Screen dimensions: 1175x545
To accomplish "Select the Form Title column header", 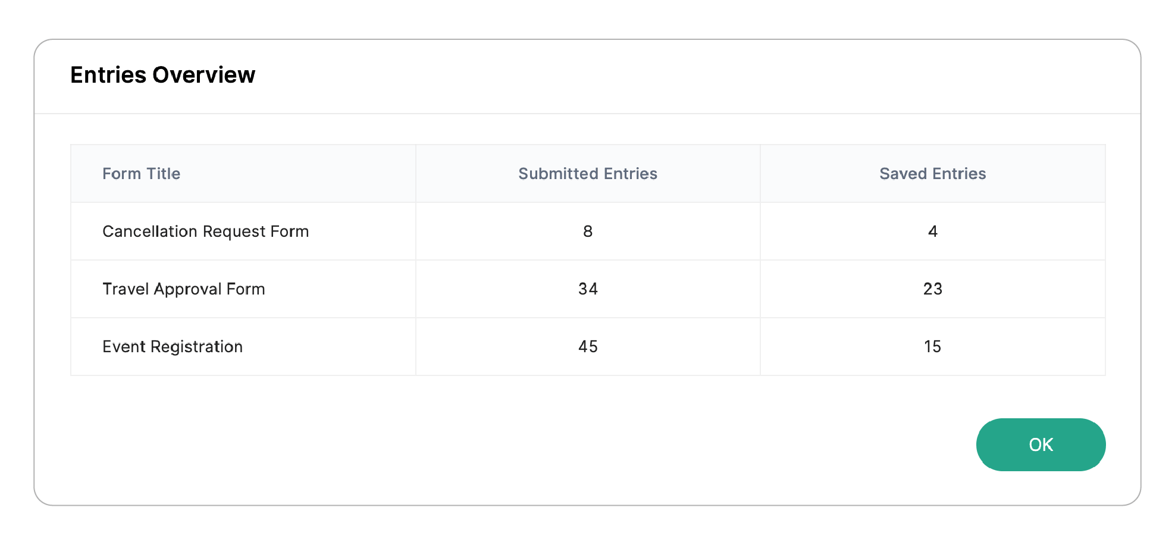I will pyautogui.click(x=141, y=174).
